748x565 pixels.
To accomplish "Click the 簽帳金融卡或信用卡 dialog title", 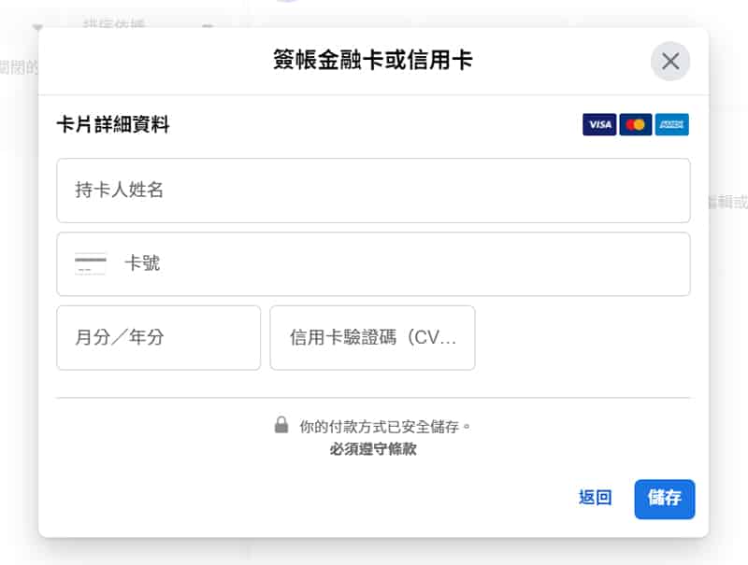I will tap(374, 60).
